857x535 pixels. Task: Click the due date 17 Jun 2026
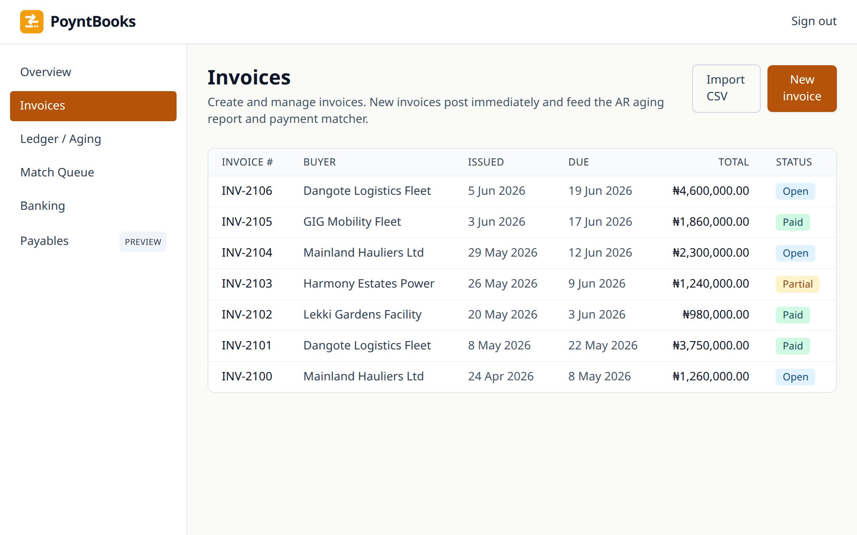click(600, 222)
